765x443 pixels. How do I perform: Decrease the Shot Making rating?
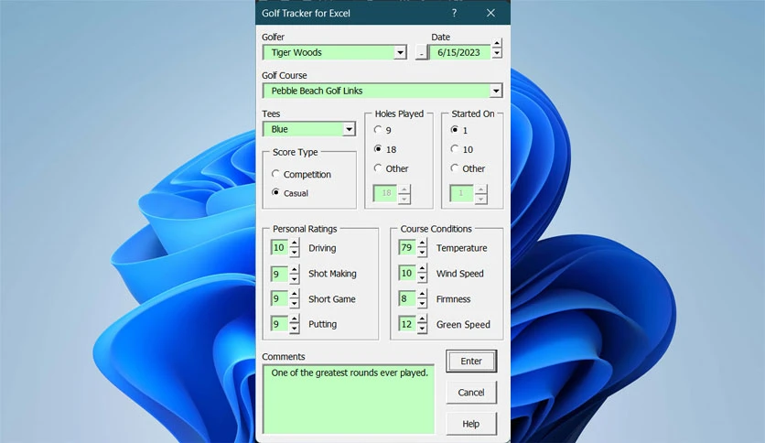294,278
